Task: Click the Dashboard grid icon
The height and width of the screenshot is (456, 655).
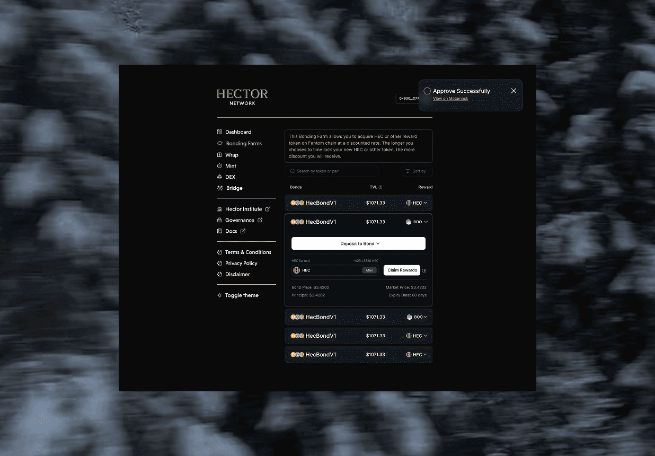Action: 220,132
